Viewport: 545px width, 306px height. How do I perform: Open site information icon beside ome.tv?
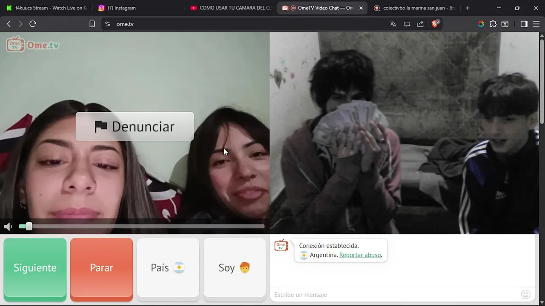tap(107, 24)
